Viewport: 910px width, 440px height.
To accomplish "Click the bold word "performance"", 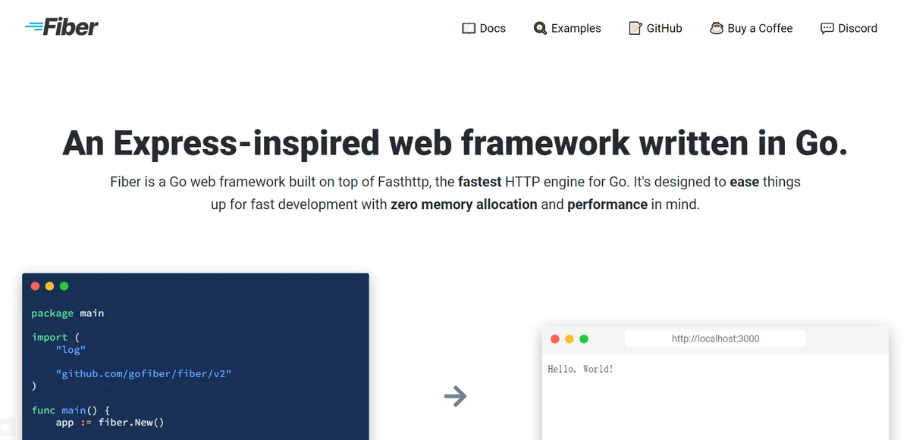I will coord(607,204).
